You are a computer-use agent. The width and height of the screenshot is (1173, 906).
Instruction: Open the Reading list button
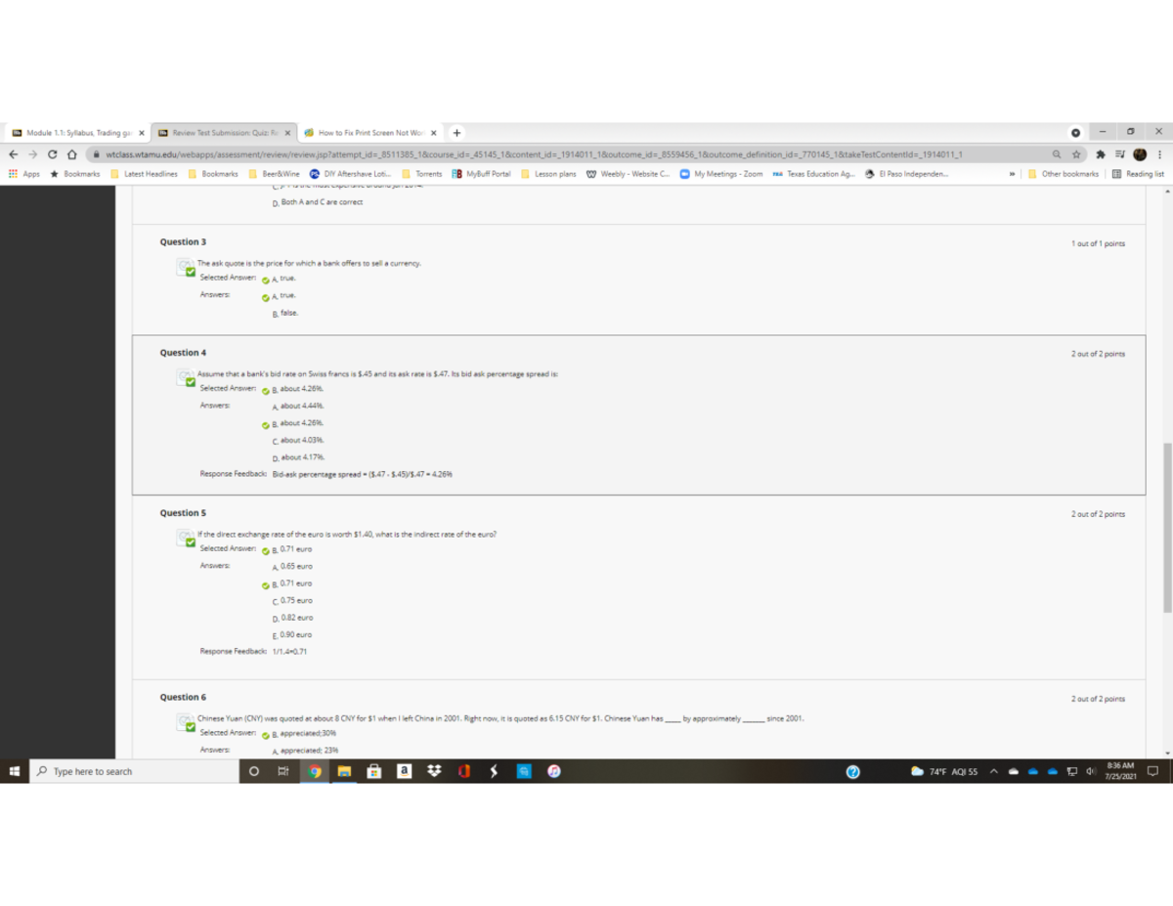point(1138,174)
